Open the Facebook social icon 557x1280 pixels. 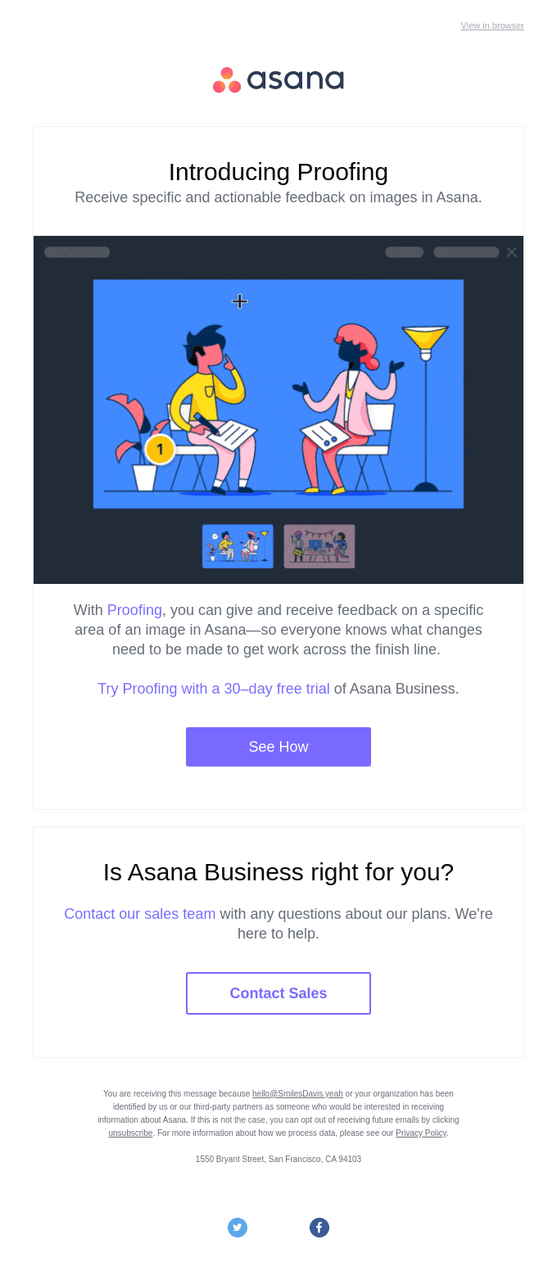click(319, 1228)
